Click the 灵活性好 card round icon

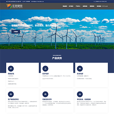80,68
